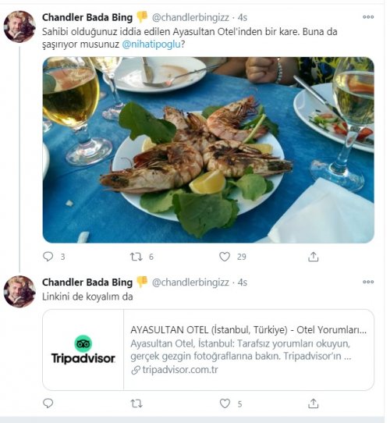Image resolution: width=390 pixels, height=423 pixels.
Task: Open the @nihatipoglu mention link
Action: click(x=151, y=44)
